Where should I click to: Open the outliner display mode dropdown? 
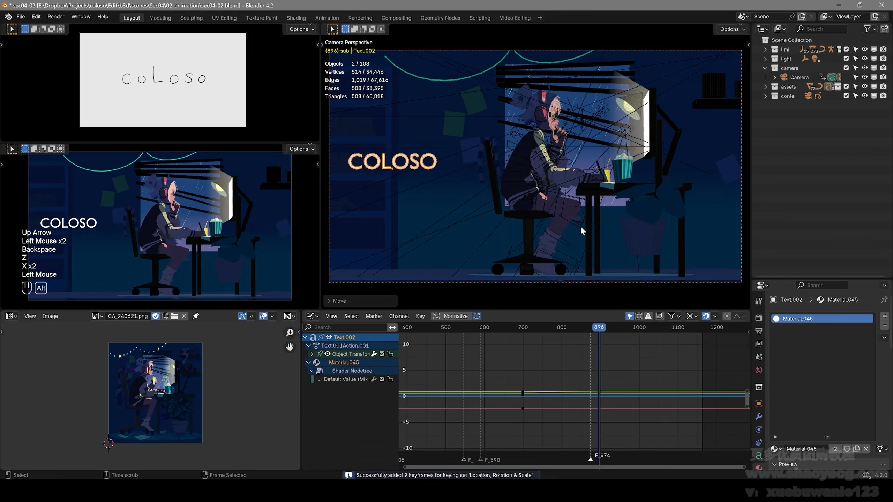click(x=780, y=29)
